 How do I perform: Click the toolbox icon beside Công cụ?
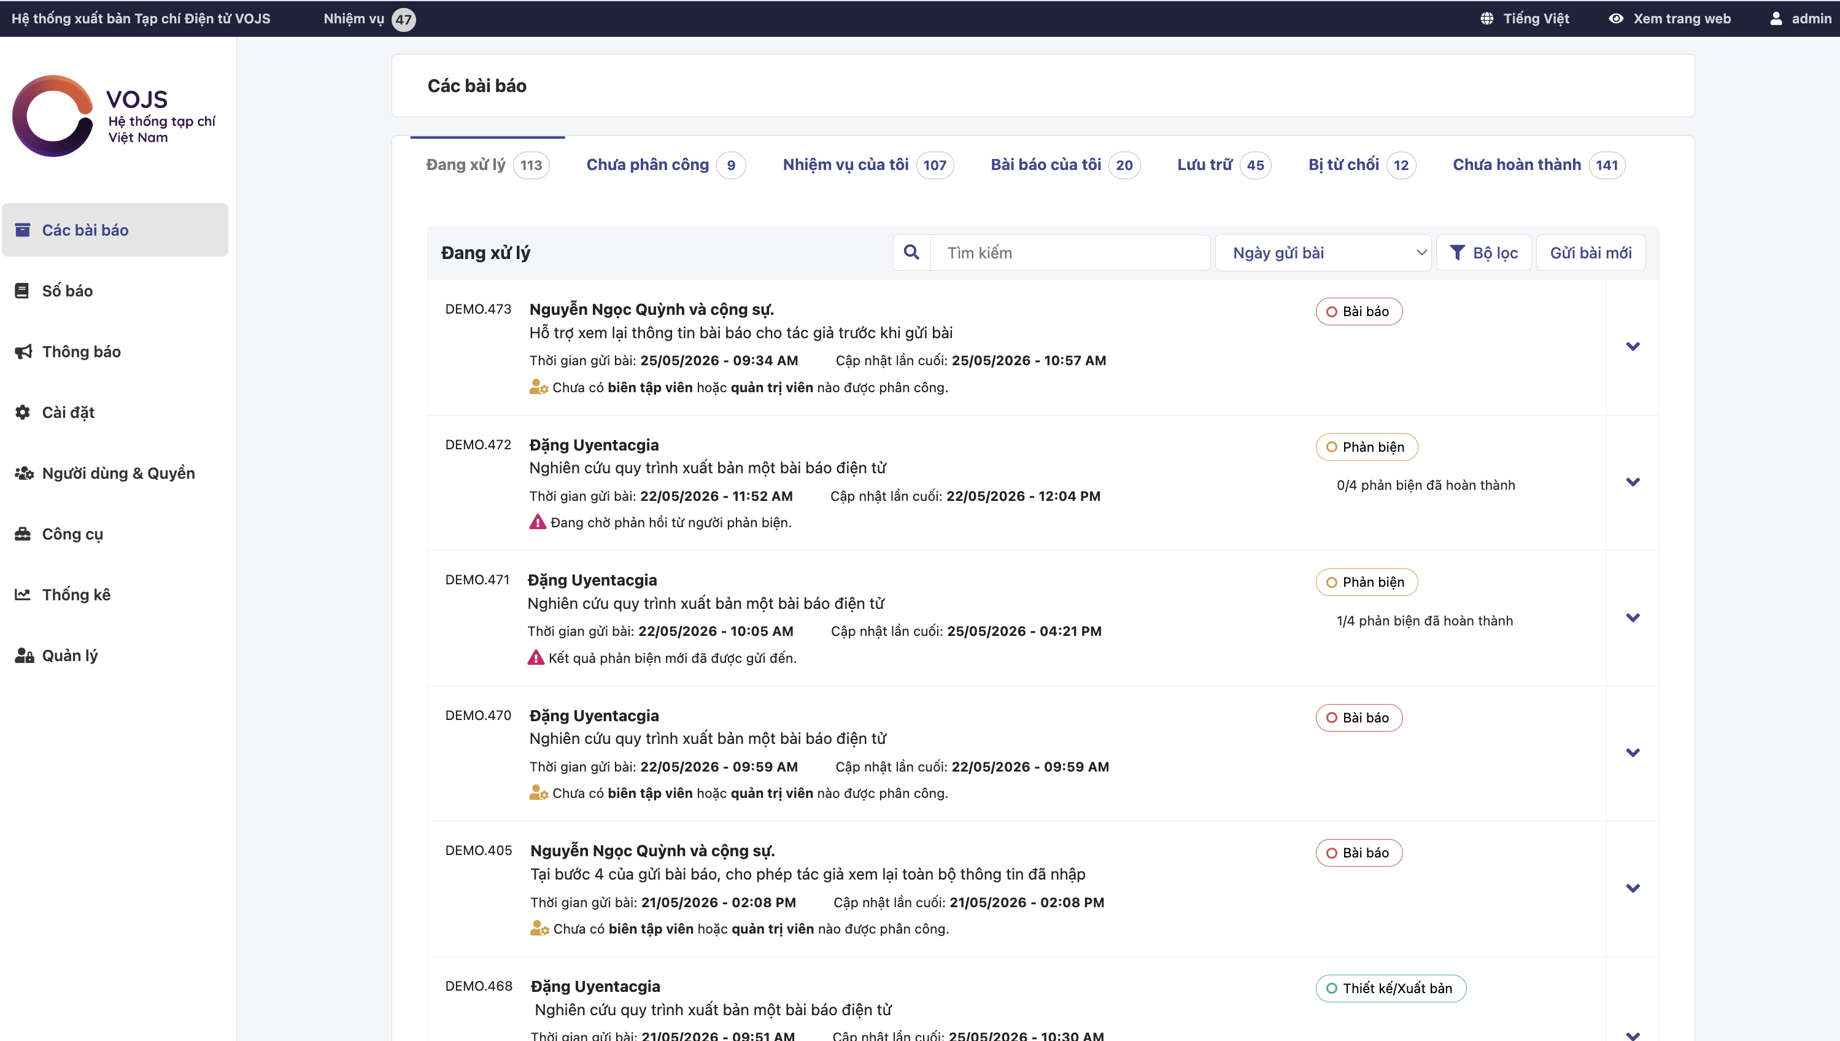point(23,533)
